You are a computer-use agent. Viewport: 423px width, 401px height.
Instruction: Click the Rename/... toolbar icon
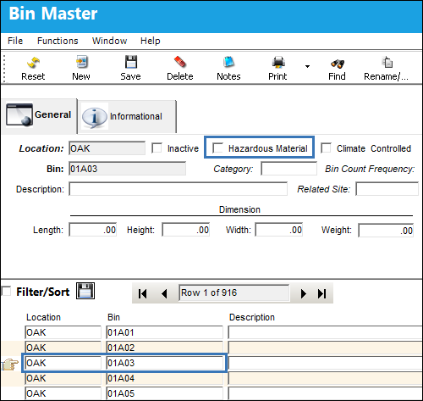coord(387,62)
